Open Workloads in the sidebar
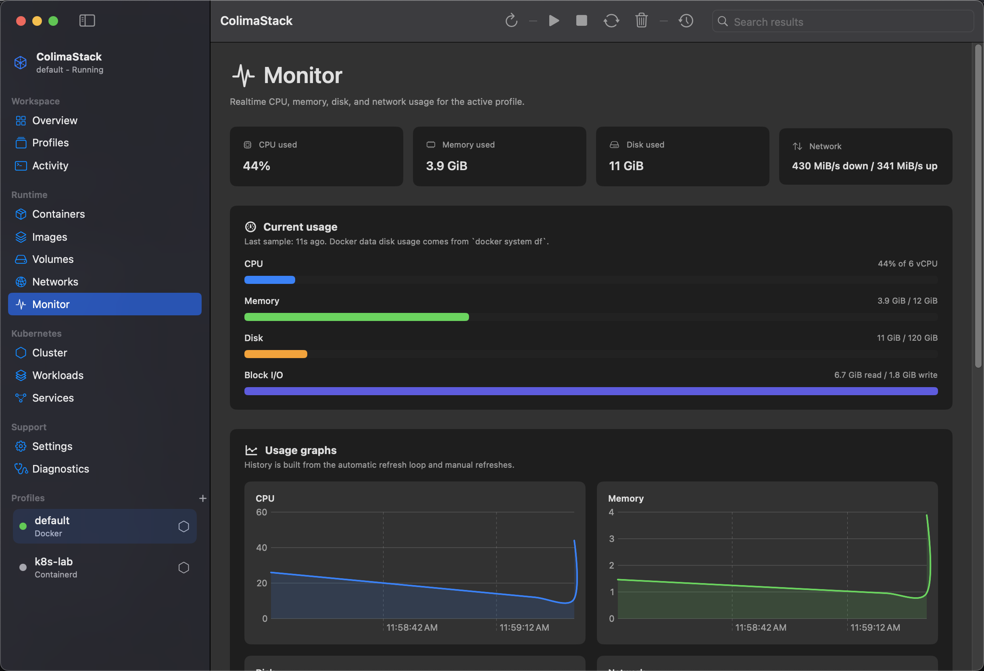 click(104, 375)
